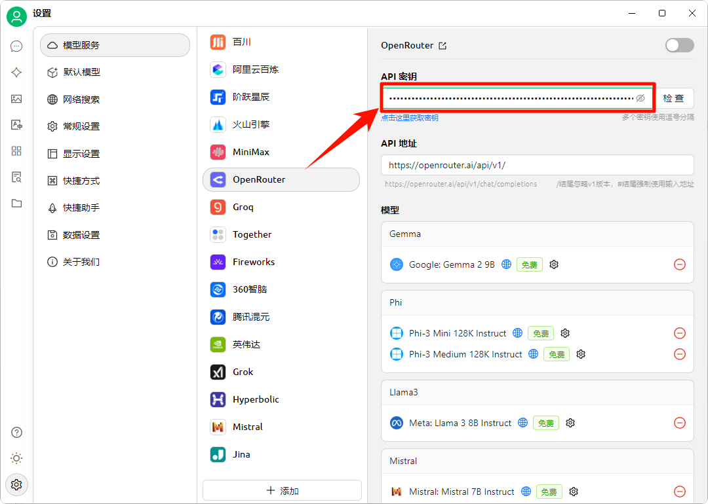Select the Fireworks provider
This screenshot has width=708, height=504.
tap(281, 262)
